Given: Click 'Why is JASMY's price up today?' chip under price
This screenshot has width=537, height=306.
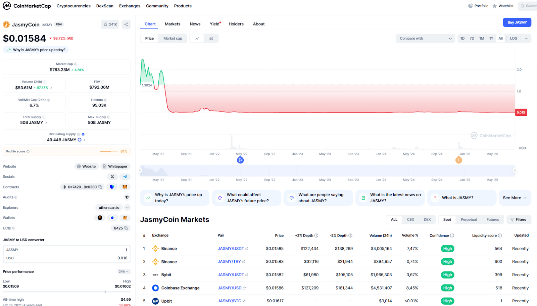Looking at the screenshot, I should tap(36, 50).
